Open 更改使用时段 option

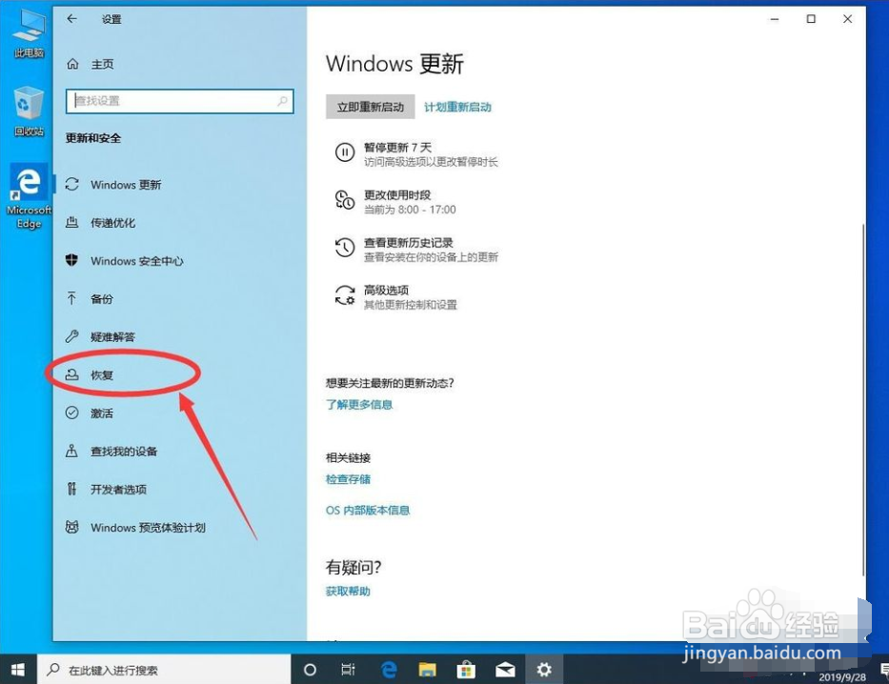(397, 195)
